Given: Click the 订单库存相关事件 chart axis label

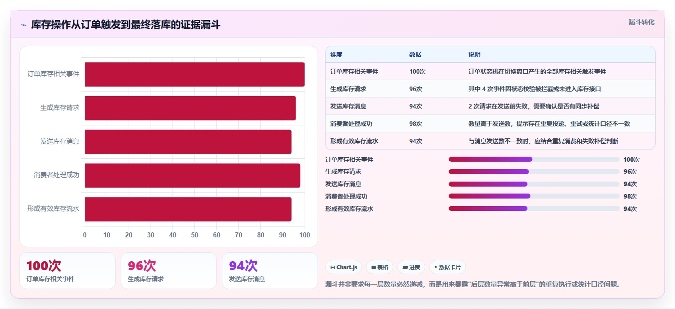Looking at the screenshot, I should (53, 74).
